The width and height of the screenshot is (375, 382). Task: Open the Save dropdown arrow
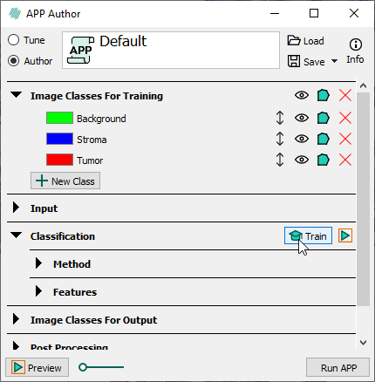click(334, 61)
